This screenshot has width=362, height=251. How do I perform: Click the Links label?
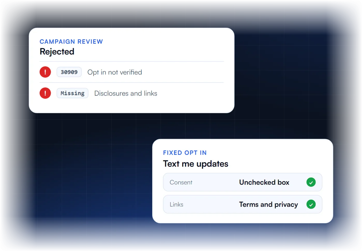[x=176, y=204]
